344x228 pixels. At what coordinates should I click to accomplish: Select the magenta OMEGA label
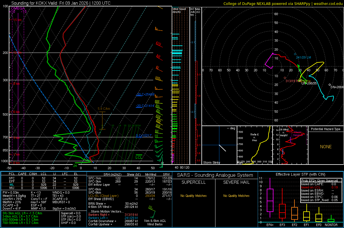pos(18,8)
